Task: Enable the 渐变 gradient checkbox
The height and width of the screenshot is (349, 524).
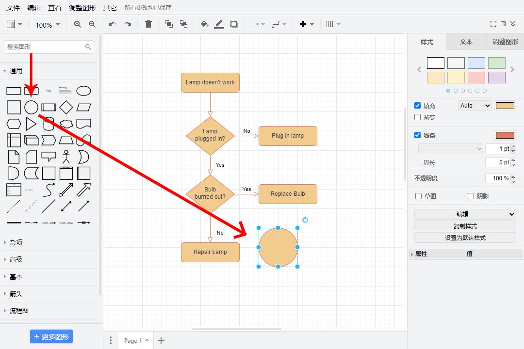Action: (x=417, y=117)
